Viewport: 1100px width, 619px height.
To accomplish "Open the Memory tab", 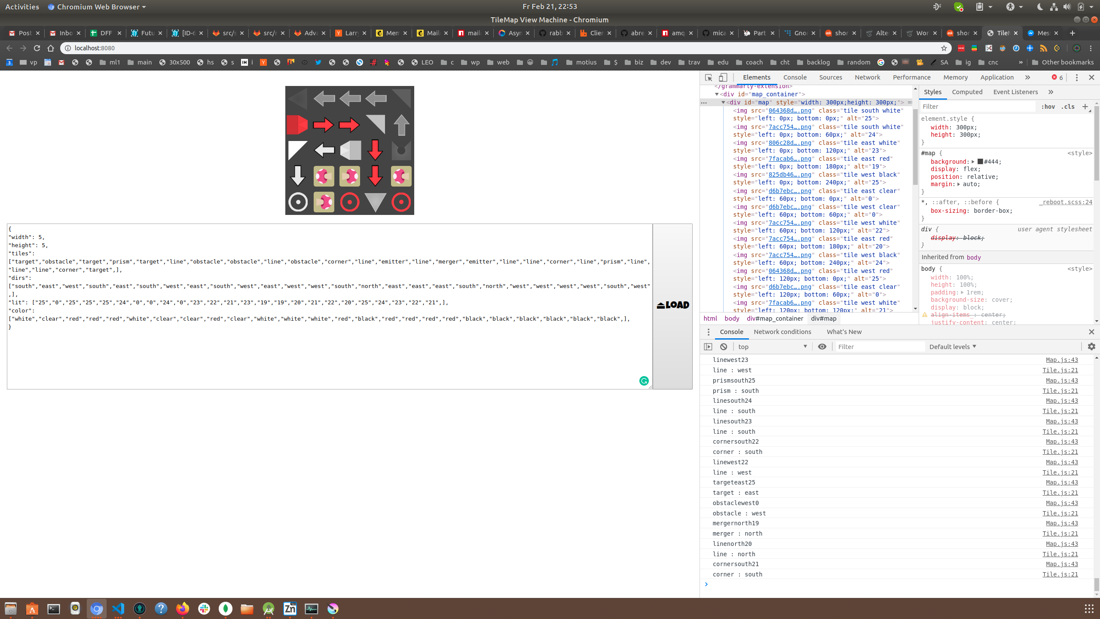I will tap(955, 77).
